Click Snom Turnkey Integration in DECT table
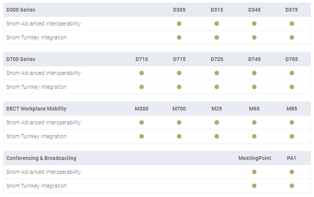This screenshot has height=197, width=314. coord(36,137)
